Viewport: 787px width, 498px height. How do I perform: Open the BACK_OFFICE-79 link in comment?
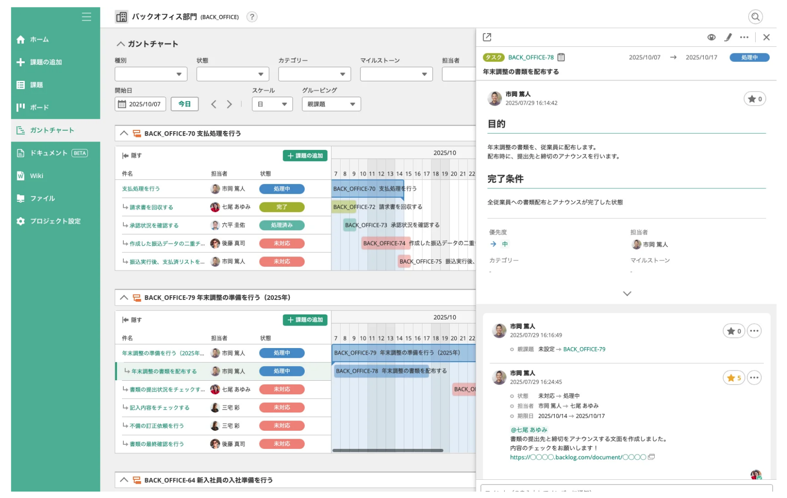584,349
